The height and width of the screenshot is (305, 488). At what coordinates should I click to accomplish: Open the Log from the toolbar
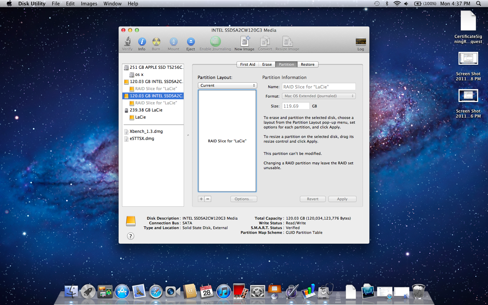pyautogui.click(x=361, y=44)
